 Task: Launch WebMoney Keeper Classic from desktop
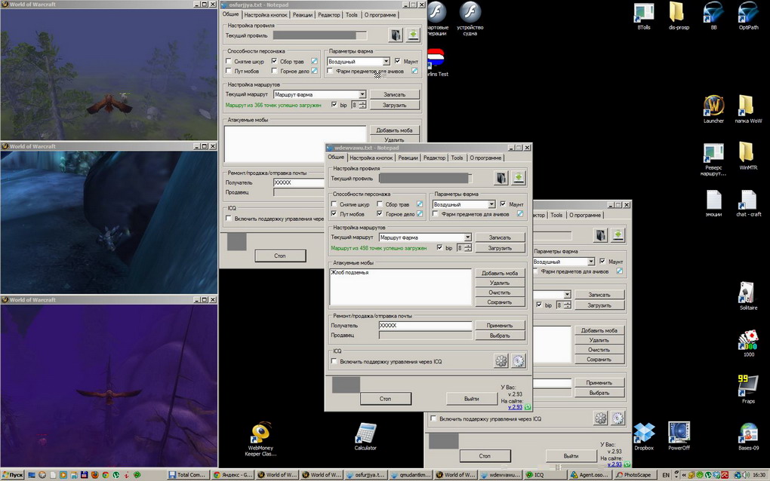tap(260, 432)
